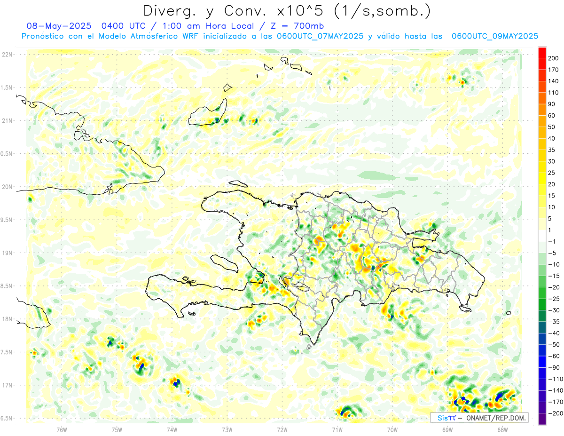Select the '76W' longitude label
Viewport: 564px width, 436px height.
pyautogui.click(x=62, y=429)
